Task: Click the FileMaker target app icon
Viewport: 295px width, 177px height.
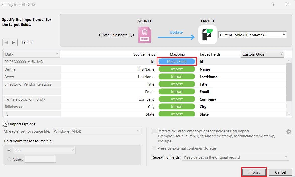Action: point(207,35)
